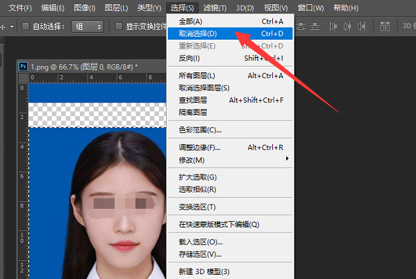Viewport: 416px width, 279px height.
Task: Click the distribute horizontal centers icon
Action: pos(347,26)
